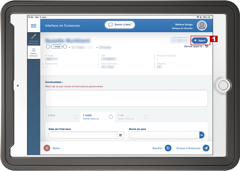Click the first timeline circle before 1 mois
The height and width of the screenshot is (171, 240).
48,46
